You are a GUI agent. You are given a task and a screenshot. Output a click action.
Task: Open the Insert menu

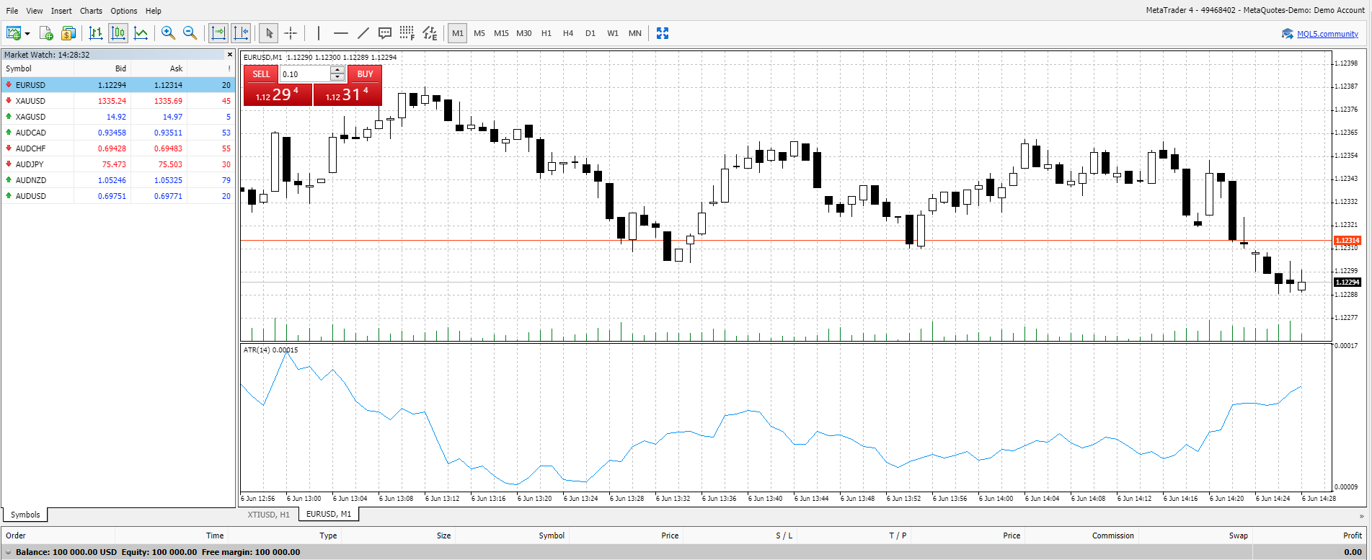click(x=61, y=11)
